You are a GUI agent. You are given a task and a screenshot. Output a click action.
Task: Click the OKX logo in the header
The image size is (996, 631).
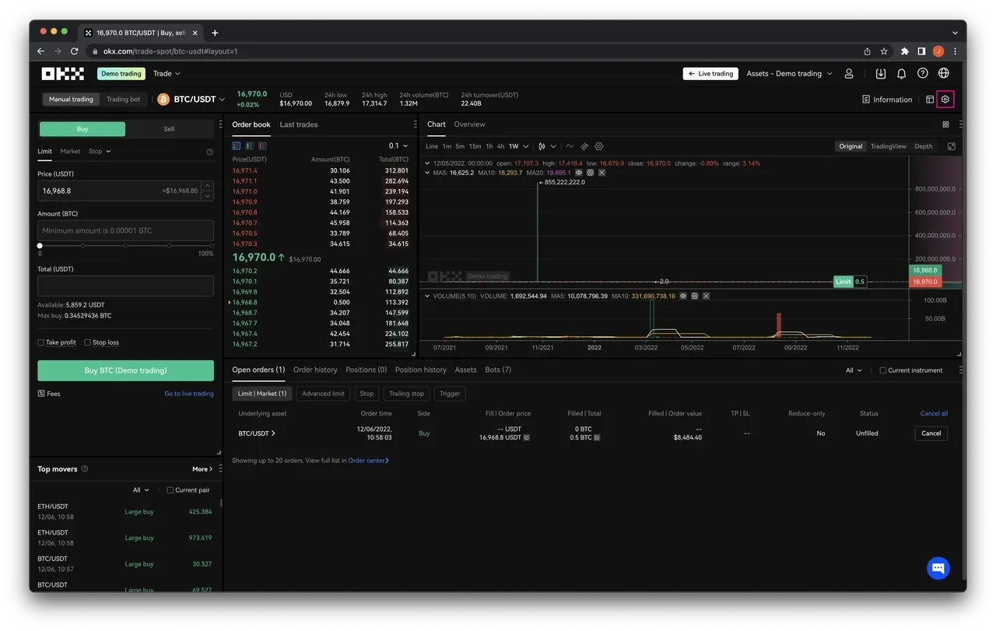click(x=62, y=74)
